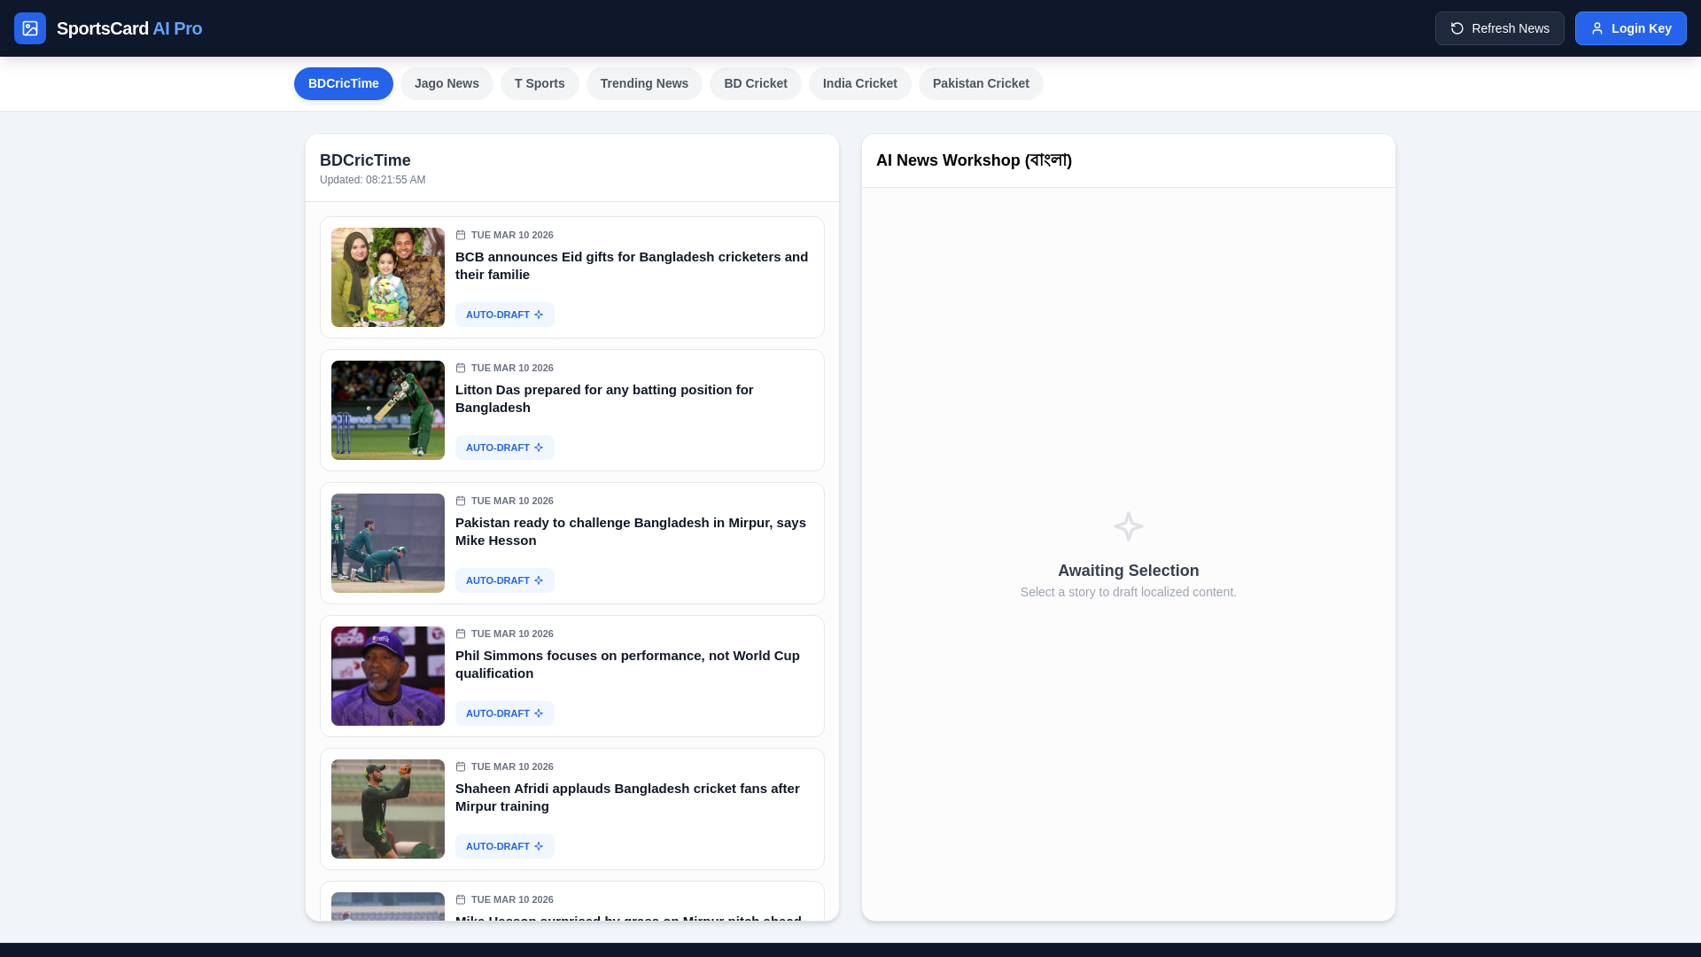The height and width of the screenshot is (957, 1701).
Task: Click the SportsCard AI Pro title
Action: (129, 28)
